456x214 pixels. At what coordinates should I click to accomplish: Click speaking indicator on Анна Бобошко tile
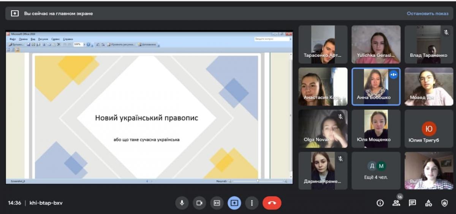click(x=393, y=75)
